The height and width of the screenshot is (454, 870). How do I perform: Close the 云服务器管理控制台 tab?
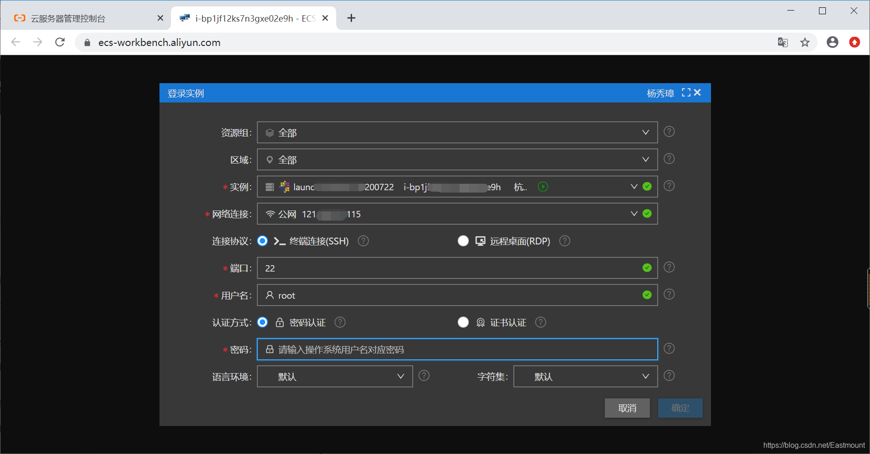(x=160, y=18)
